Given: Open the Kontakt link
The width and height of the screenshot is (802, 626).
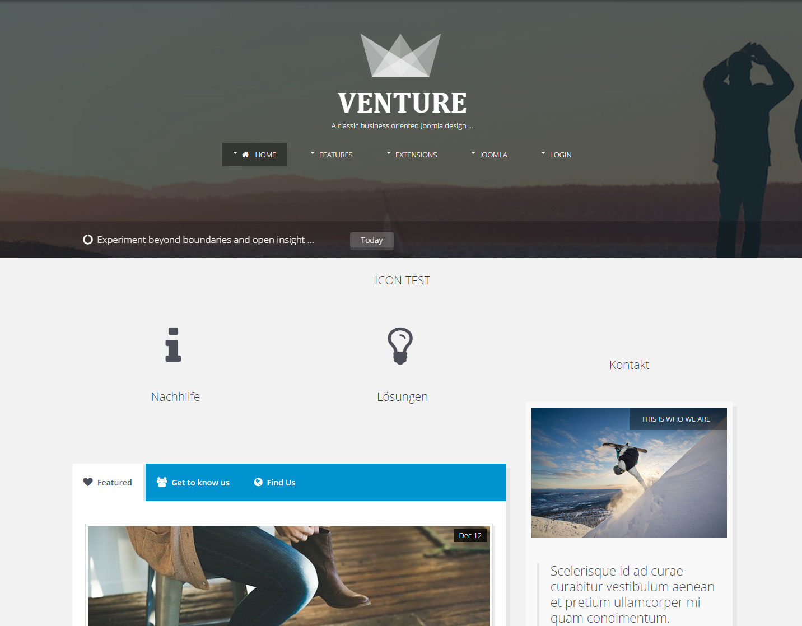Looking at the screenshot, I should [x=629, y=365].
